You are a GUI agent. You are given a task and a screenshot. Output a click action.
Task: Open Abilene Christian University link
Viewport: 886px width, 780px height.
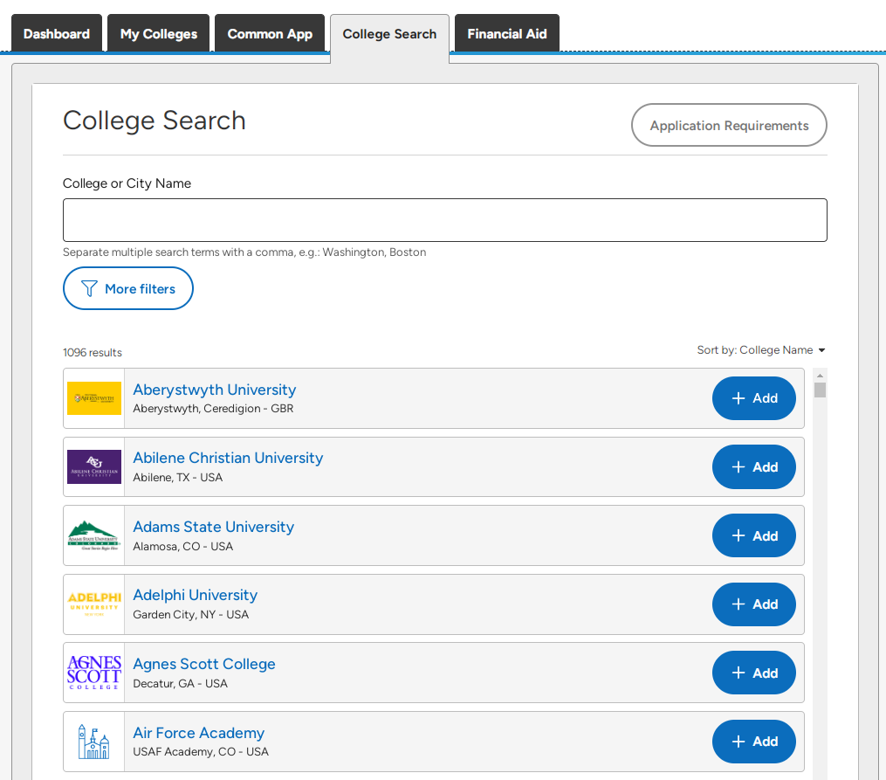pyautogui.click(x=228, y=458)
